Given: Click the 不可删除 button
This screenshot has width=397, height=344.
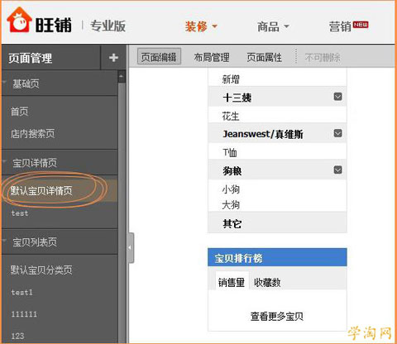Looking at the screenshot, I should [x=323, y=57].
